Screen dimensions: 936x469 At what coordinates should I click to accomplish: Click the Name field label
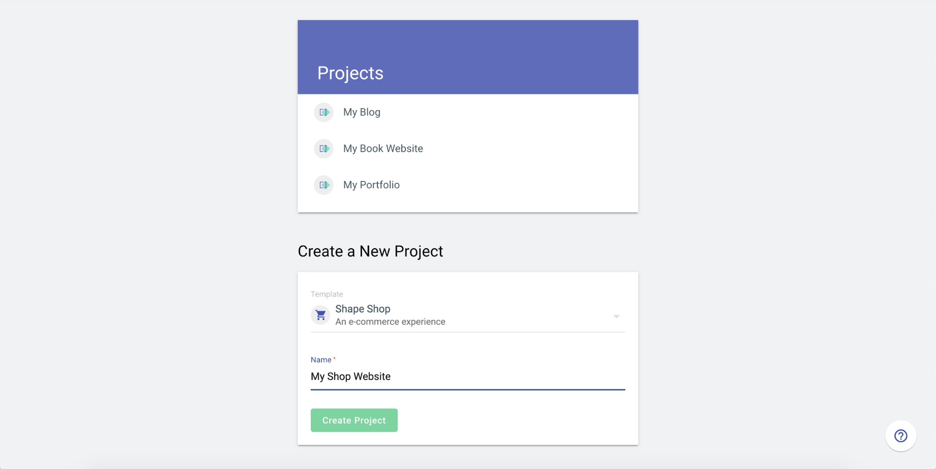[321, 360]
